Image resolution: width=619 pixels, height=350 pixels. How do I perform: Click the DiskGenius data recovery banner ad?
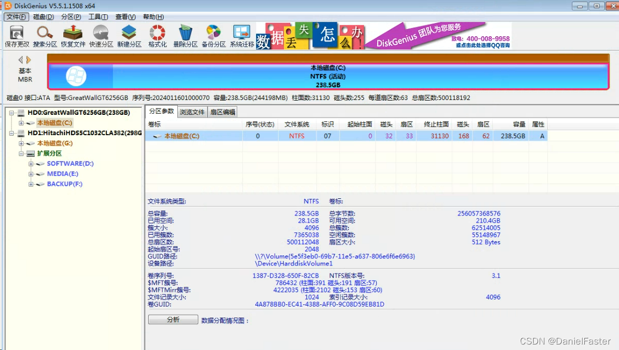pyautogui.click(x=384, y=36)
